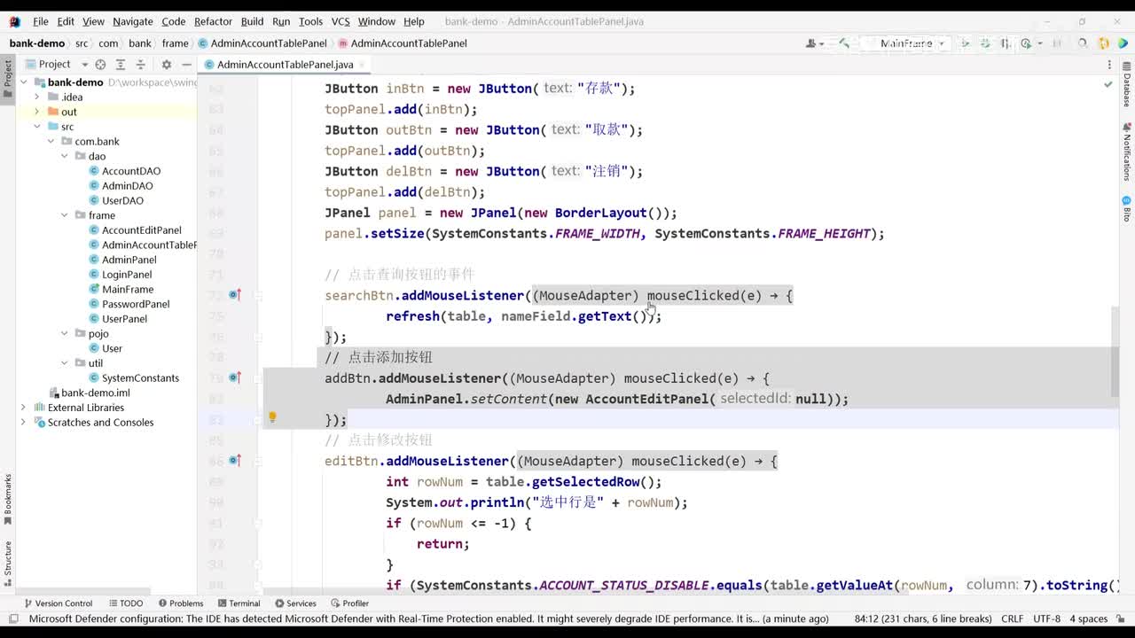Click the status bar tool windows square icon
This screenshot has height=638, width=1135.
pyautogui.click(x=12, y=619)
